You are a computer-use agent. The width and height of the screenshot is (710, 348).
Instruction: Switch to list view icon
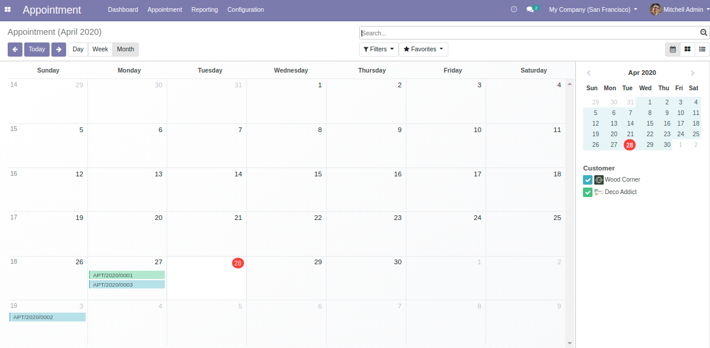[x=702, y=50]
